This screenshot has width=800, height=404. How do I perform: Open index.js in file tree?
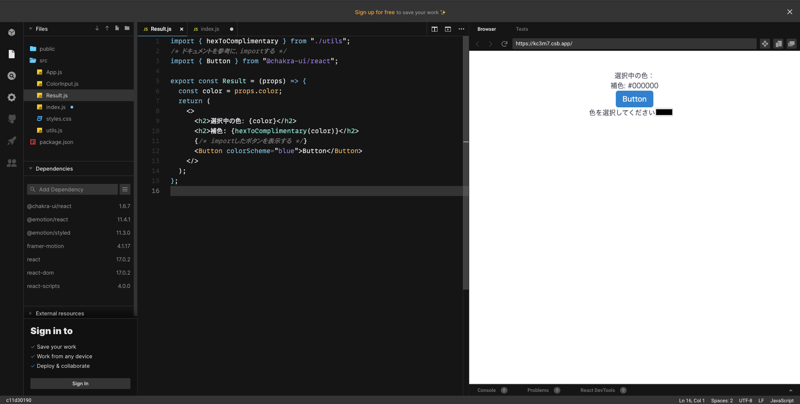56,107
